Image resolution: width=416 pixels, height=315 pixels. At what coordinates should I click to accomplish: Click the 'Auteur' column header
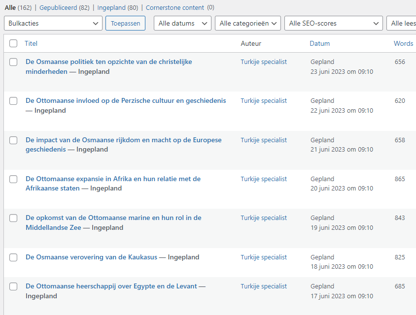[251, 43]
